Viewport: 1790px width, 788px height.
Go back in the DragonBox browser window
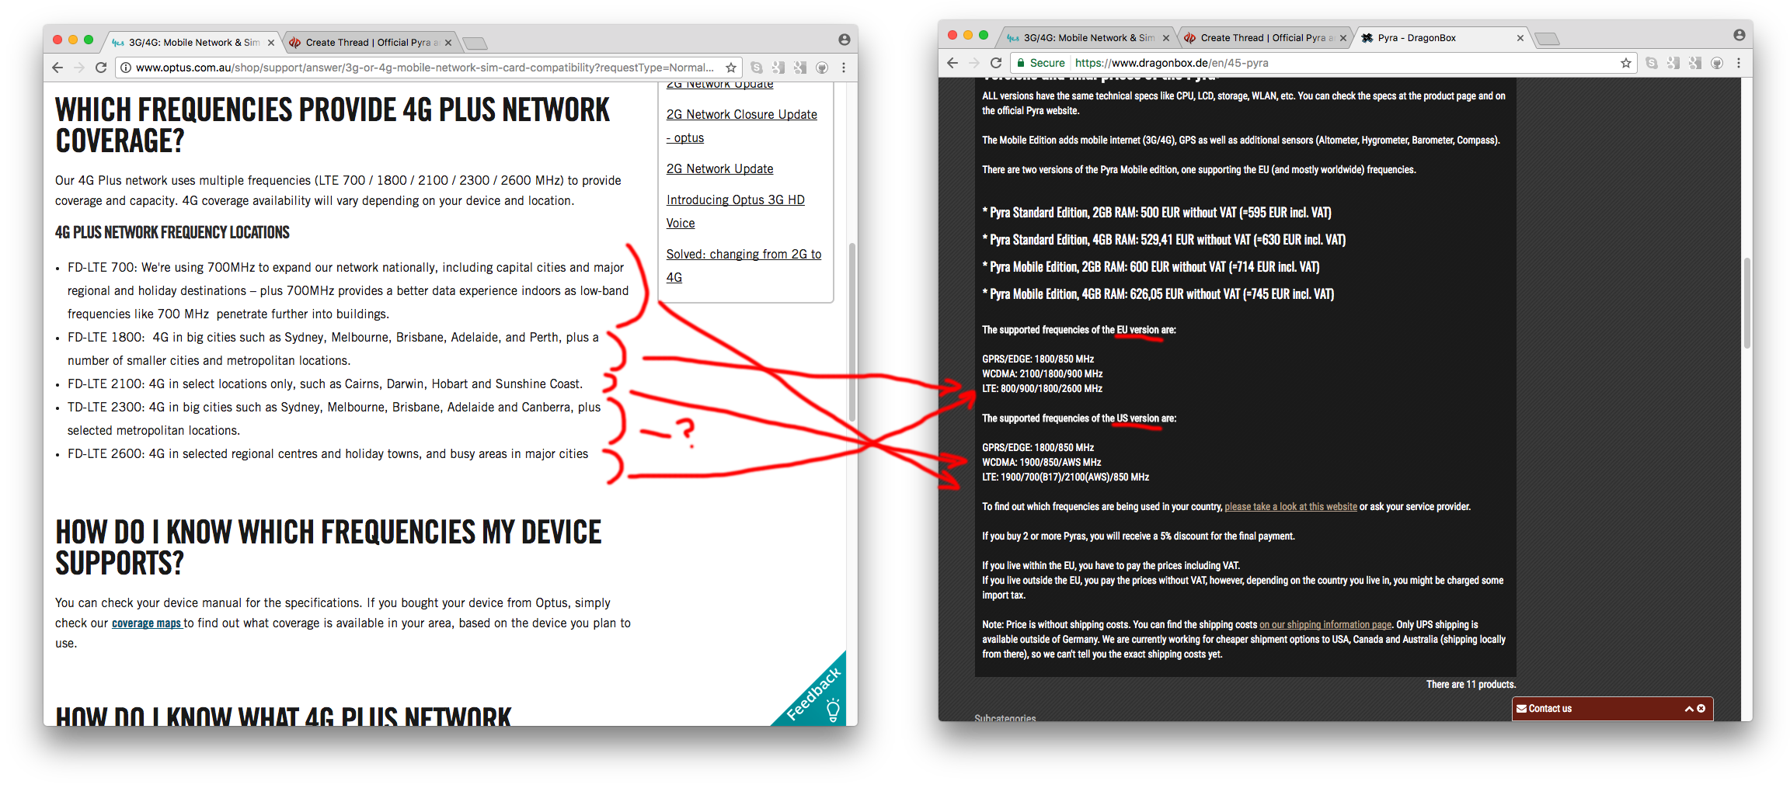click(952, 63)
